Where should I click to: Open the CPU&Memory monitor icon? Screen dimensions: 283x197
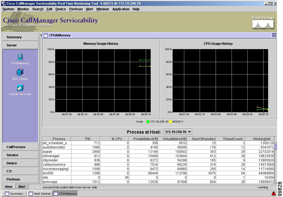(20, 59)
